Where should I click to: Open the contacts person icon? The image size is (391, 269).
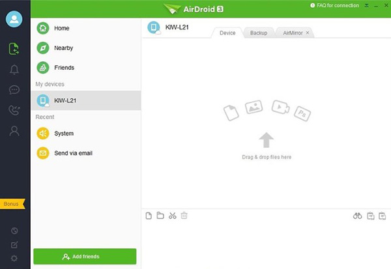[14, 131]
